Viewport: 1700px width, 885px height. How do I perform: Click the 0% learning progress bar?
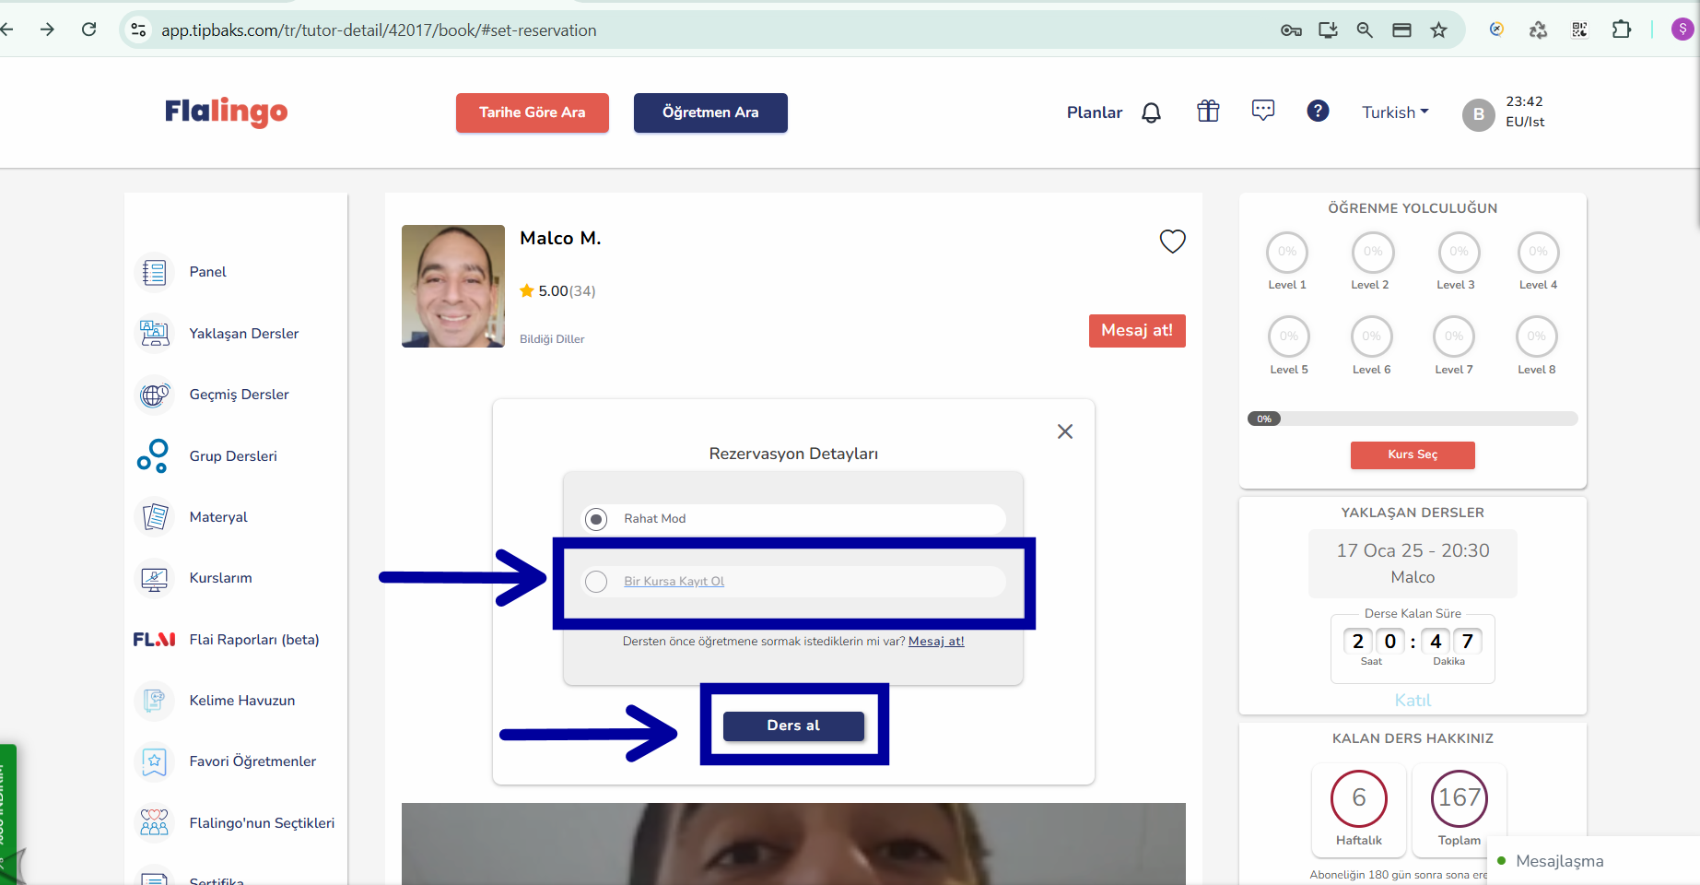pyautogui.click(x=1413, y=419)
